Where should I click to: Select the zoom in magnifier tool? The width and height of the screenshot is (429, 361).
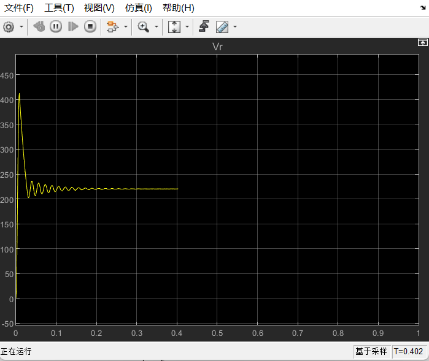tap(143, 27)
